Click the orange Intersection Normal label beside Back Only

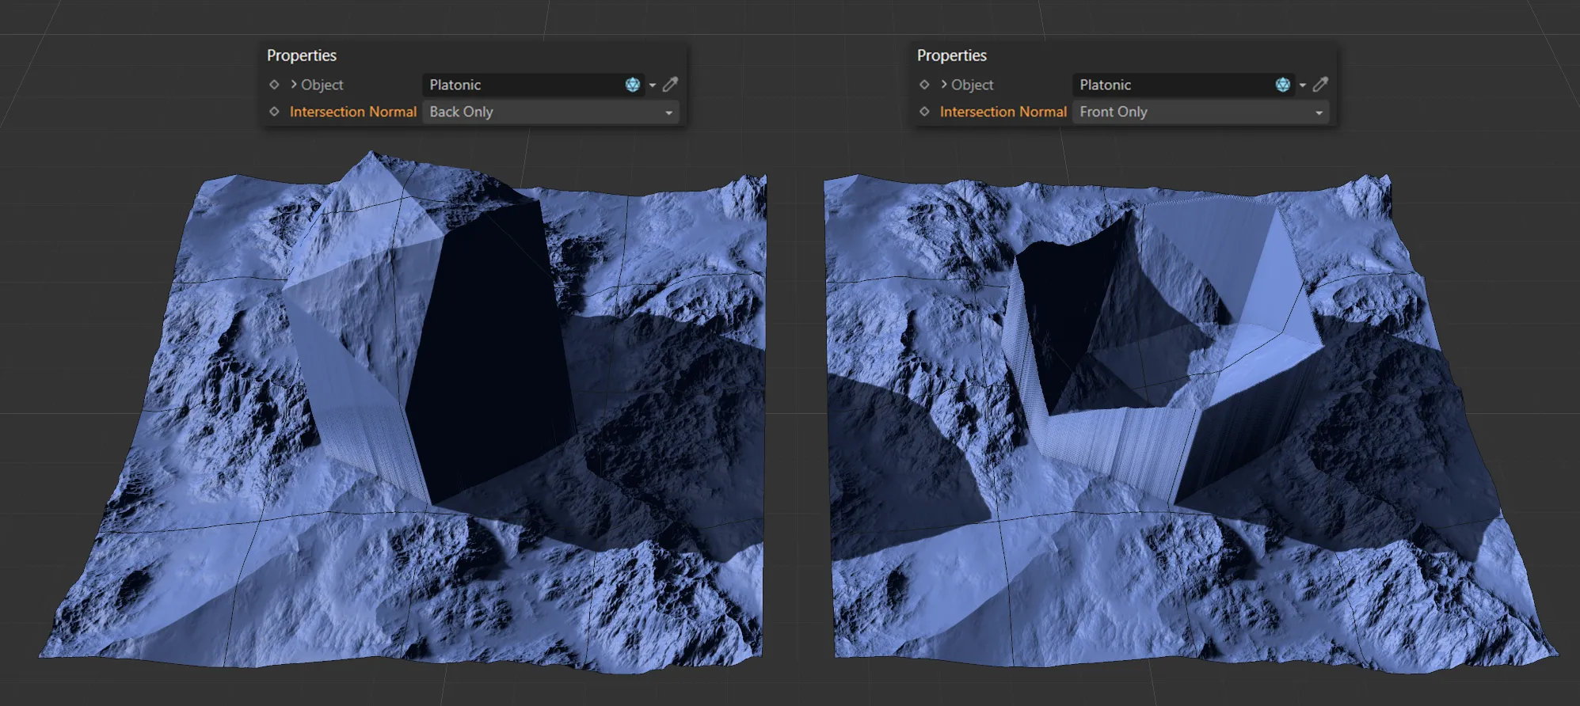pos(353,112)
